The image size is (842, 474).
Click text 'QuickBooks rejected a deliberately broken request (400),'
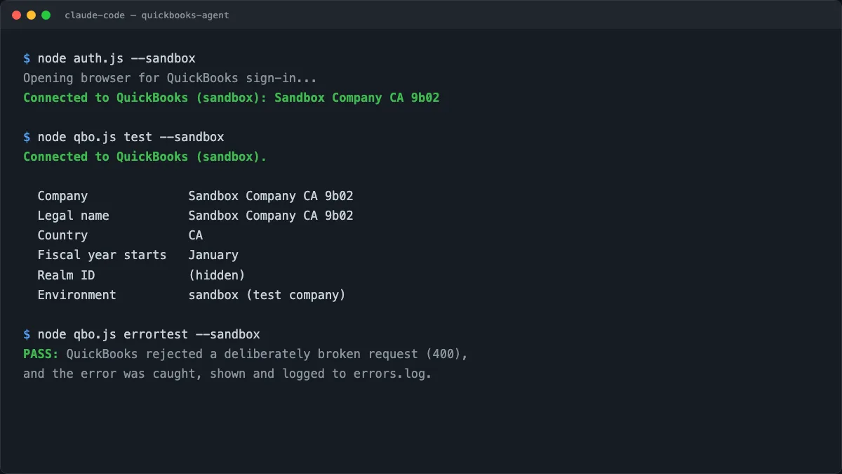267,353
